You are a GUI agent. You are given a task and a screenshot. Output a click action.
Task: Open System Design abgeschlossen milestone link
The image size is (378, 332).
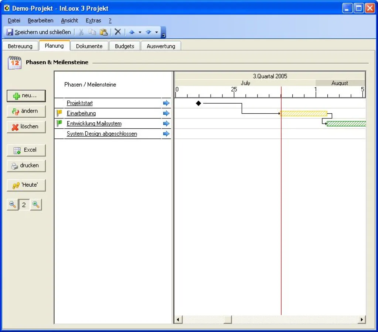(102, 134)
